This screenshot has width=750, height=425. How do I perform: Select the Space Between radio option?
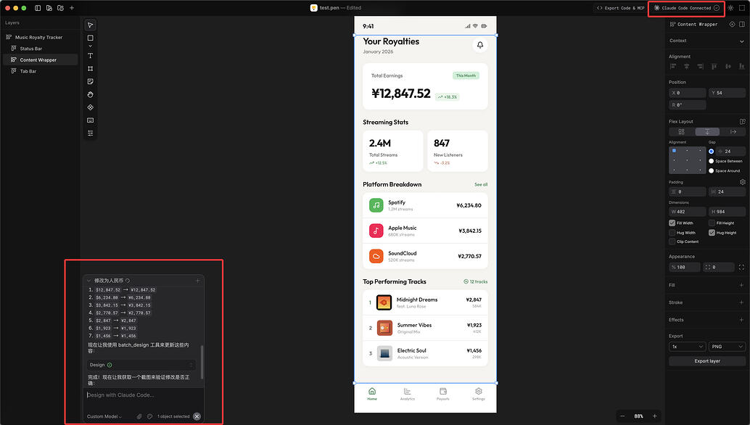tap(712, 161)
